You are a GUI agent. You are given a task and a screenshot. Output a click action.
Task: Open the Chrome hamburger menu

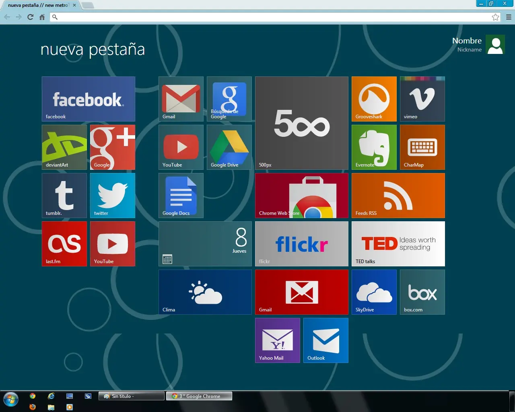click(x=509, y=17)
